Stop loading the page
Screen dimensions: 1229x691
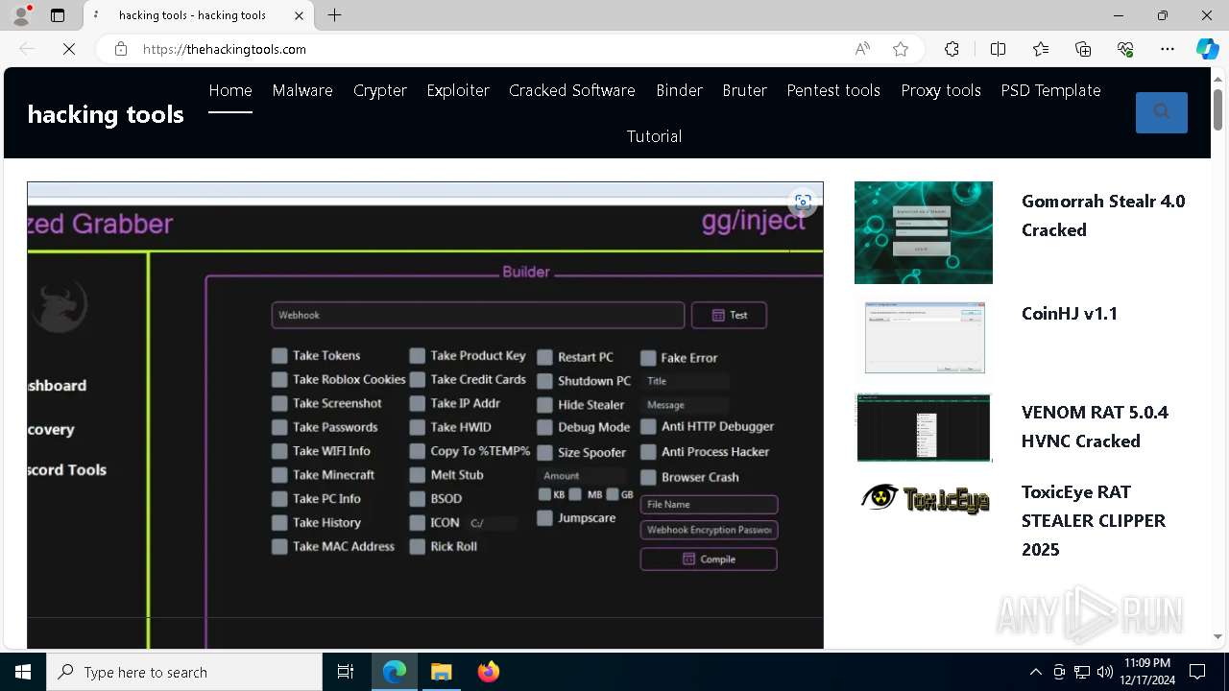[x=69, y=49]
